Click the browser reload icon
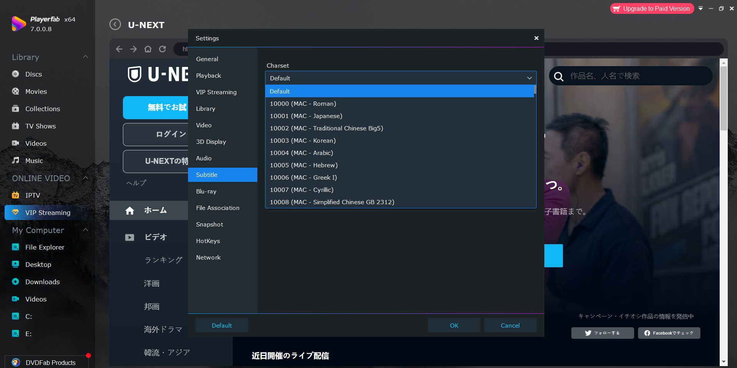This screenshot has width=737, height=368. pyautogui.click(x=162, y=49)
